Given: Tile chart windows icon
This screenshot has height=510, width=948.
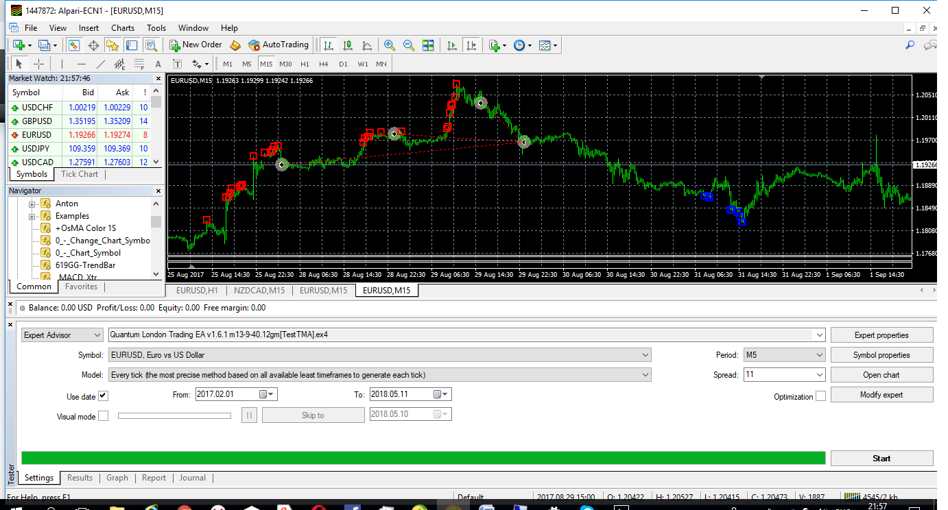Looking at the screenshot, I should pyautogui.click(x=428, y=45).
